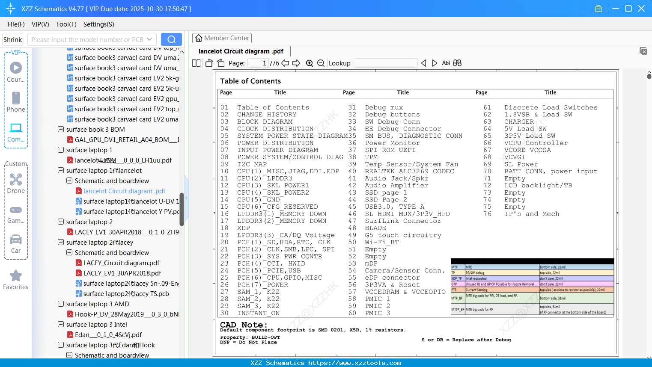Collapse the surface laptop 2 node

click(61, 222)
